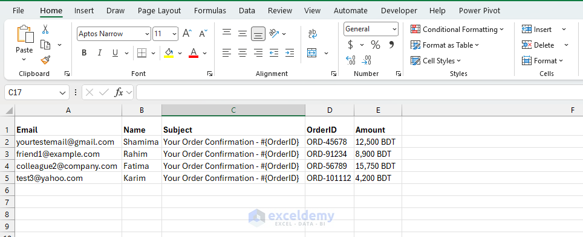Toggle Italic formatting
This screenshot has width=583, height=237.
pyautogui.click(x=99, y=53)
